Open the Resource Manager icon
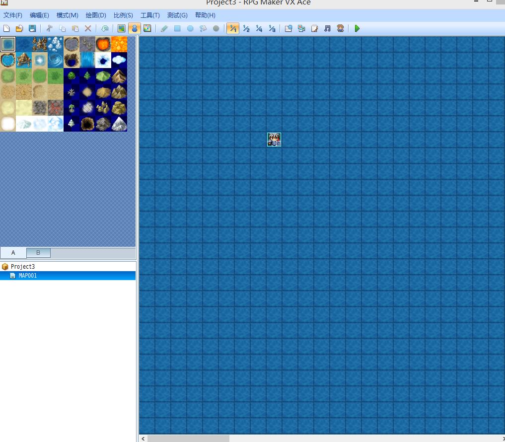 (x=301, y=29)
